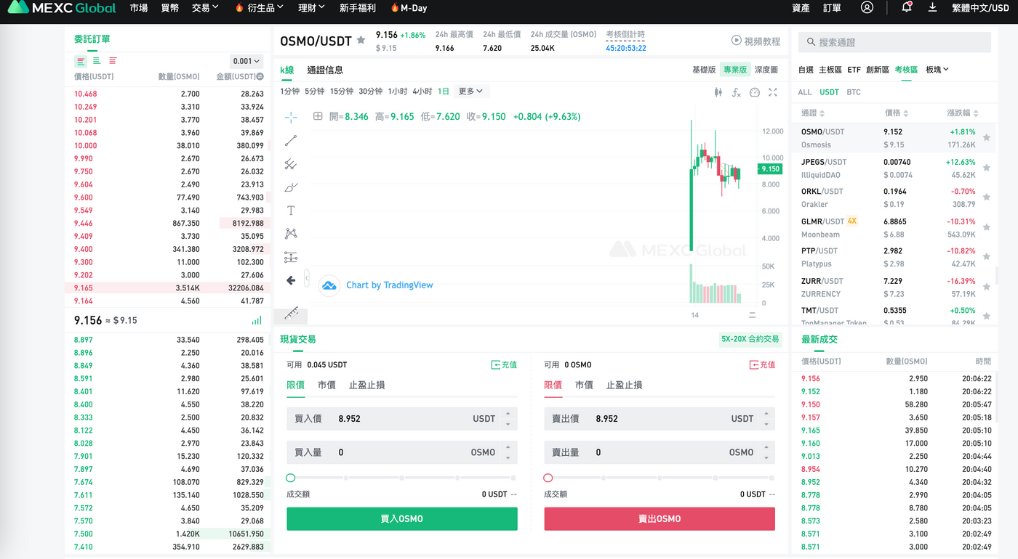Open the 板塊 sector dropdown
Viewport: 1018px width, 559px height.
937,70
